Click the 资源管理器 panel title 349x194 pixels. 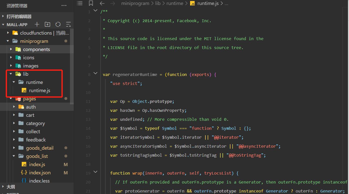click(17, 5)
